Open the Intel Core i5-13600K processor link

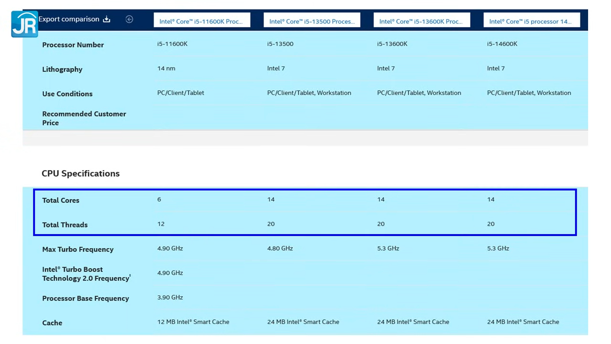click(x=422, y=20)
